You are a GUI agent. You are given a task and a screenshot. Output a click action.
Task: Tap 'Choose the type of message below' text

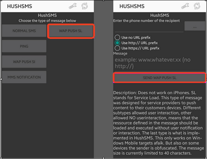click(x=47, y=21)
